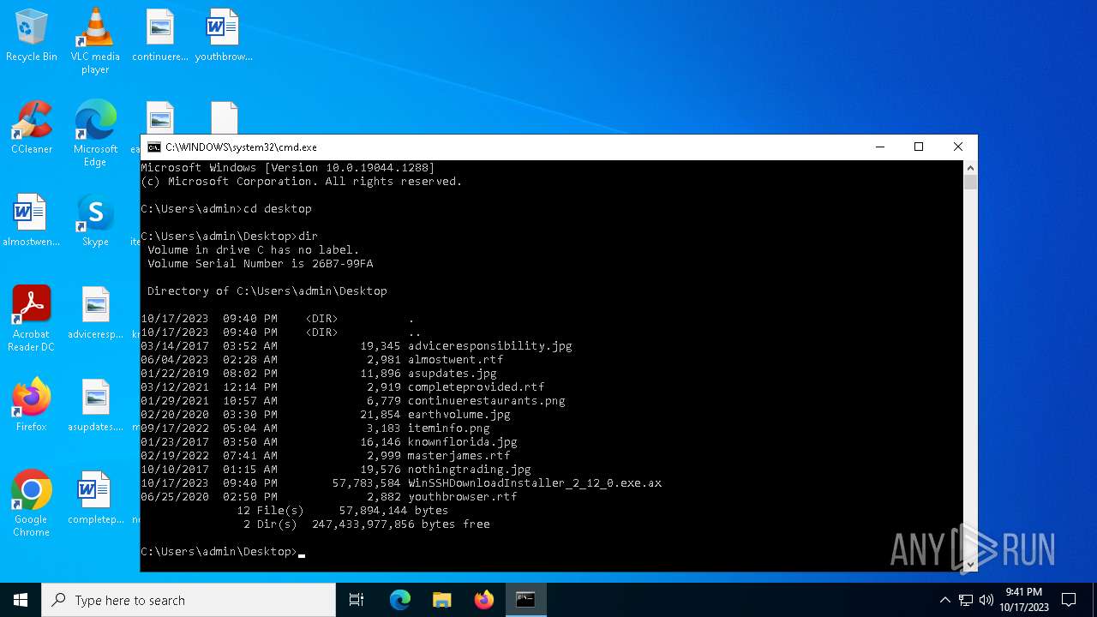Click the '12 File(s)' summary line
1097x617 pixels.
(x=343, y=511)
